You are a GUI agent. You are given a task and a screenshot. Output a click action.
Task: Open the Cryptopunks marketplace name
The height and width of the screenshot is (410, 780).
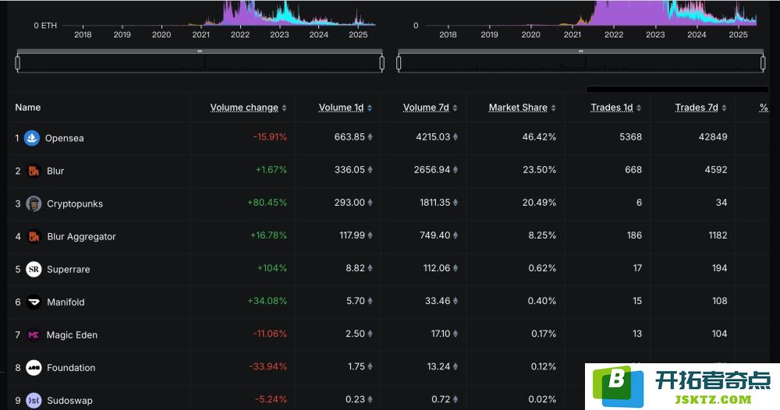coord(75,203)
